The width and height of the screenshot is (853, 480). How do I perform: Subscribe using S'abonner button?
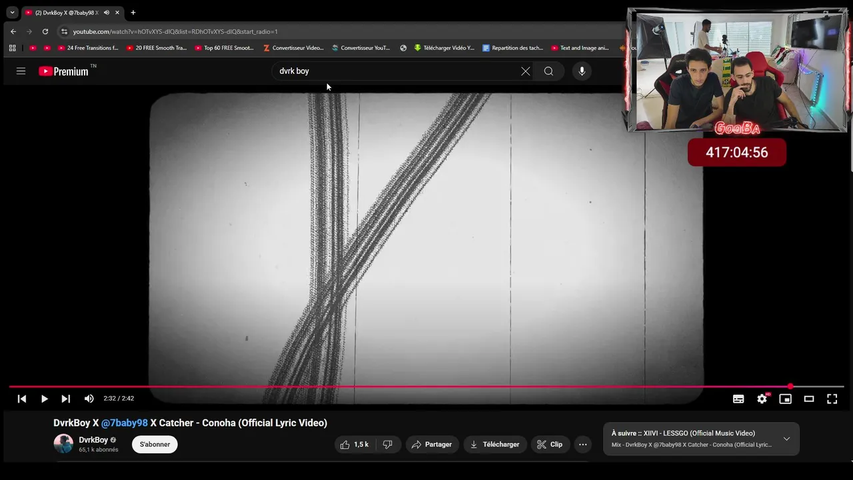pos(155,445)
